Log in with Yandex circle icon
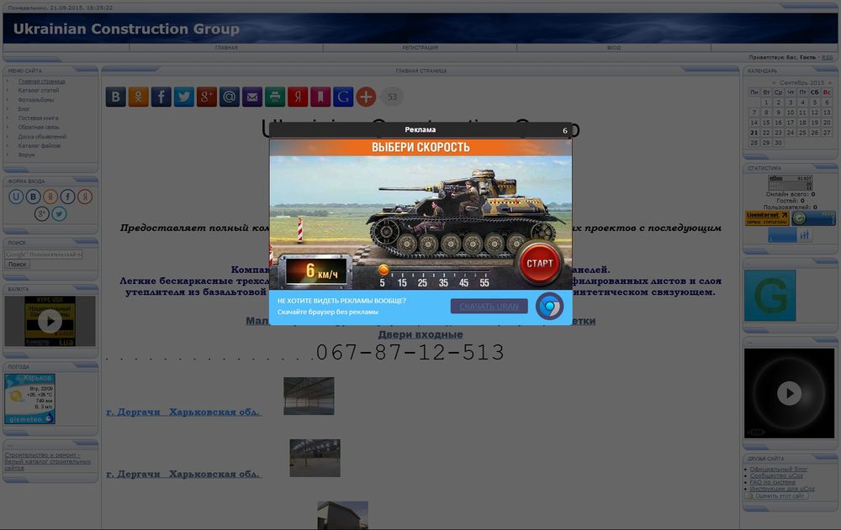 pyautogui.click(x=85, y=197)
